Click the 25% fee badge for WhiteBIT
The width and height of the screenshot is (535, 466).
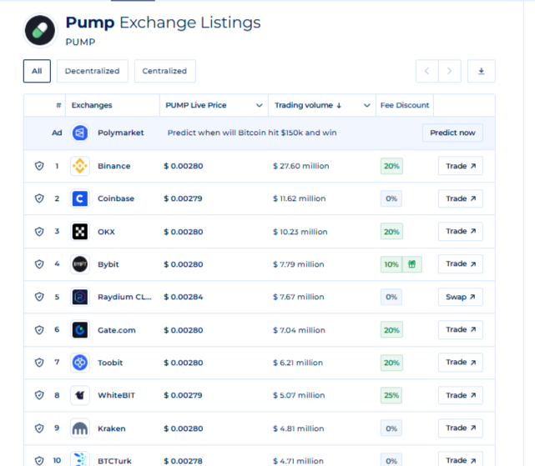pos(391,395)
